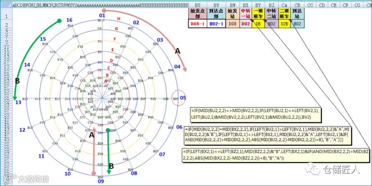Image resolution: width=372 pixels, height=186 pixels.
Task: Click the first formula text box
Action: (x=255, y=115)
